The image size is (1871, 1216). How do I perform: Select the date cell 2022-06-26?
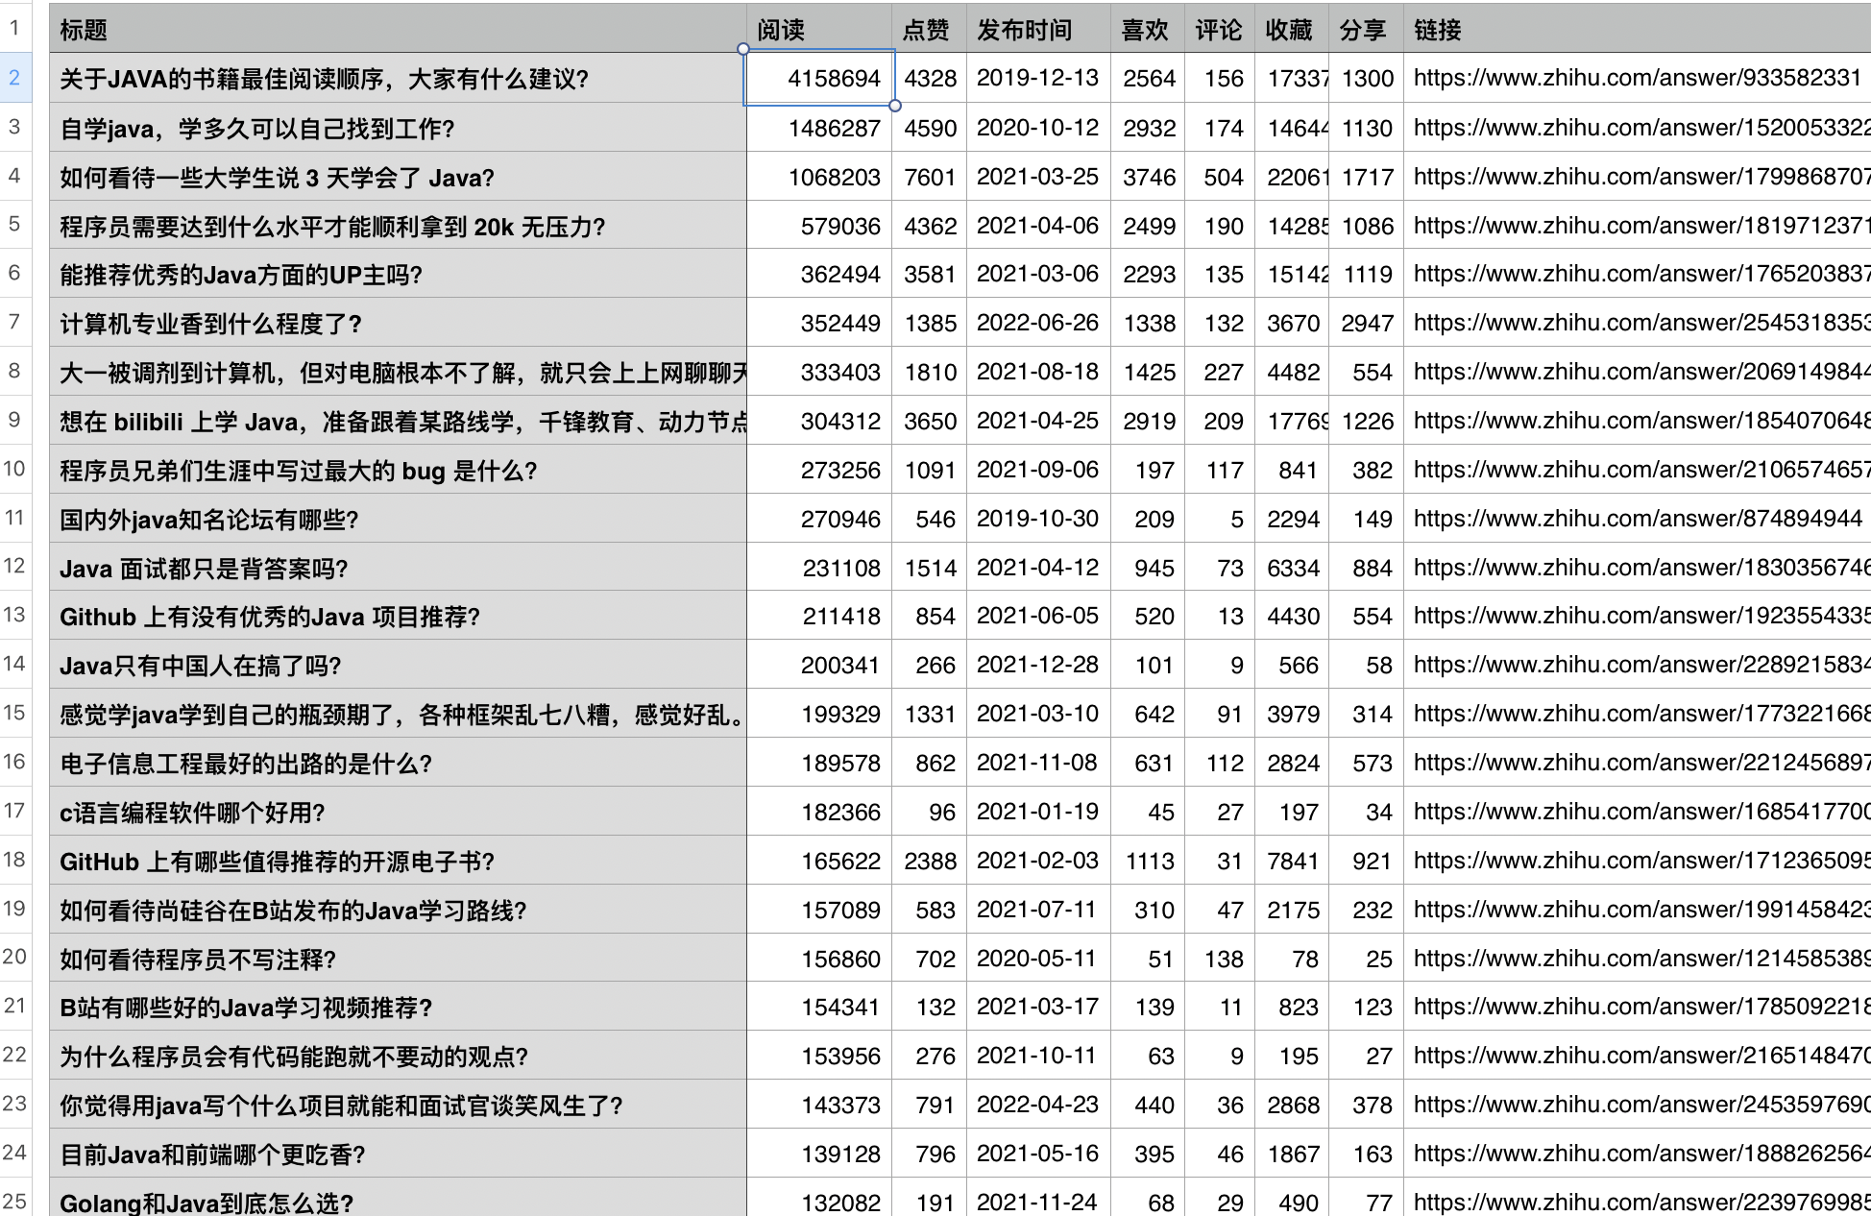pos(1036,323)
